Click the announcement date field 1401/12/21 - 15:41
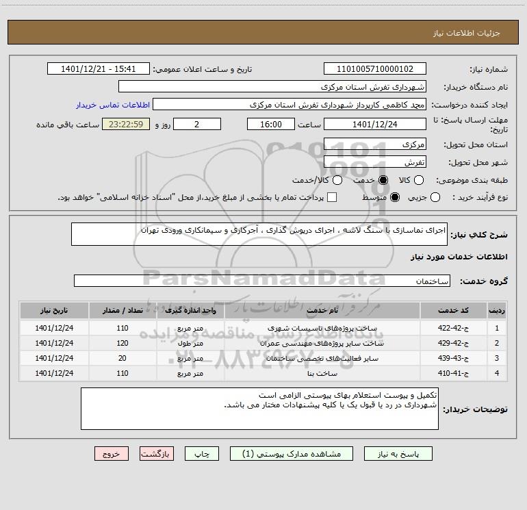The width and height of the screenshot is (527, 510). (98, 69)
